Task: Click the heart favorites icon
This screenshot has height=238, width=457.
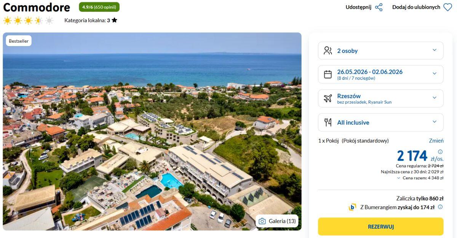Action: [447, 7]
